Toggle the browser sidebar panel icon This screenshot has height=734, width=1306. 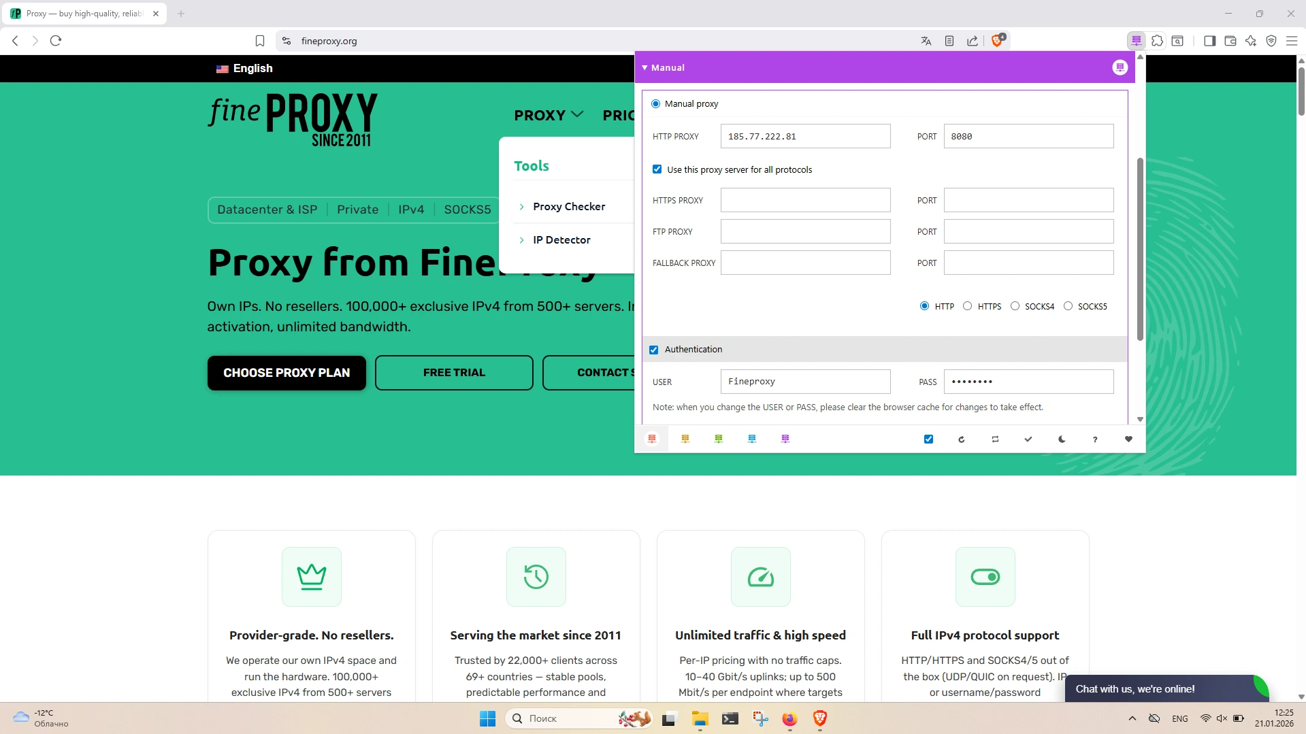pos(1209,41)
